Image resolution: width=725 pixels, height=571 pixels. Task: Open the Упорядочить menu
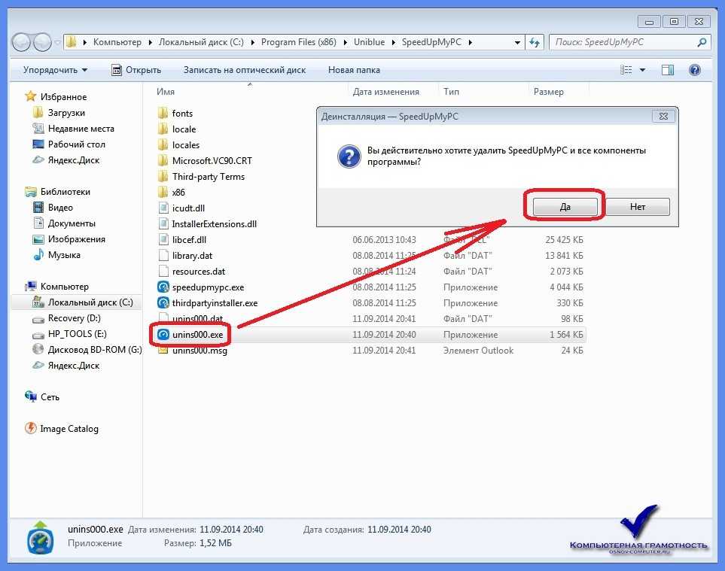pyautogui.click(x=55, y=70)
